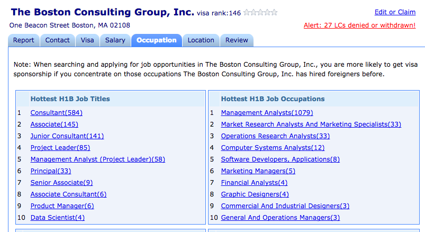Click the Principal(33) link
The image size is (425, 232).
tap(51, 171)
